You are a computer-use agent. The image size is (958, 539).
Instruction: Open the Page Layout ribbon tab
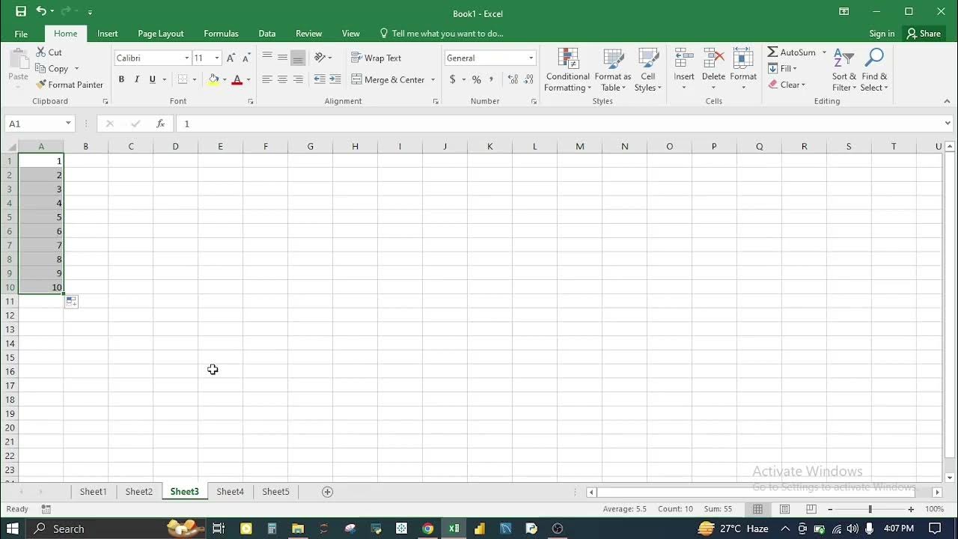pos(160,34)
